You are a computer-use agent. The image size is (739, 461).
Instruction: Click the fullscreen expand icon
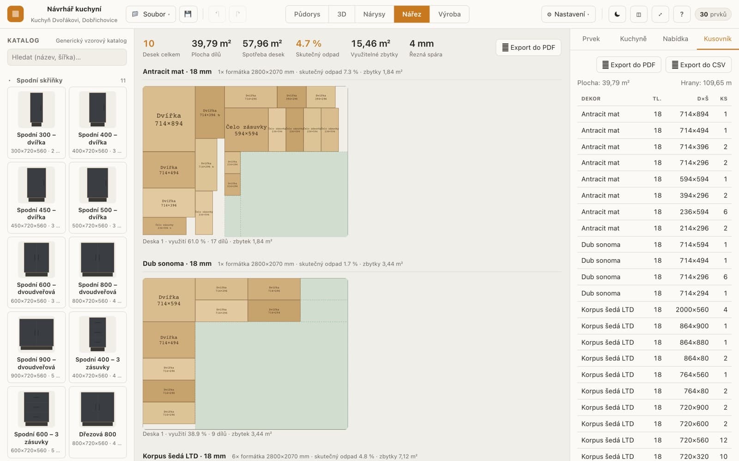(660, 14)
